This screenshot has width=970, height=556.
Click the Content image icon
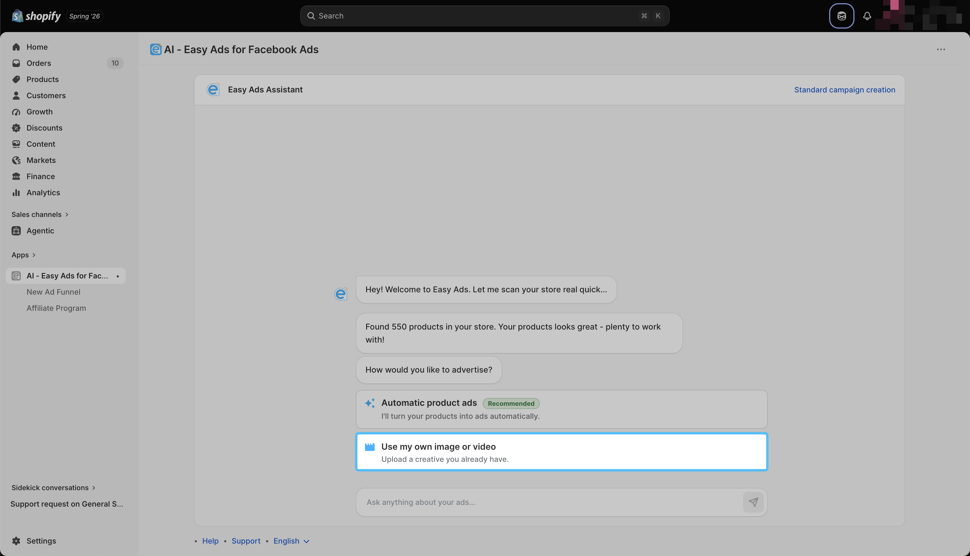[x=16, y=144]
